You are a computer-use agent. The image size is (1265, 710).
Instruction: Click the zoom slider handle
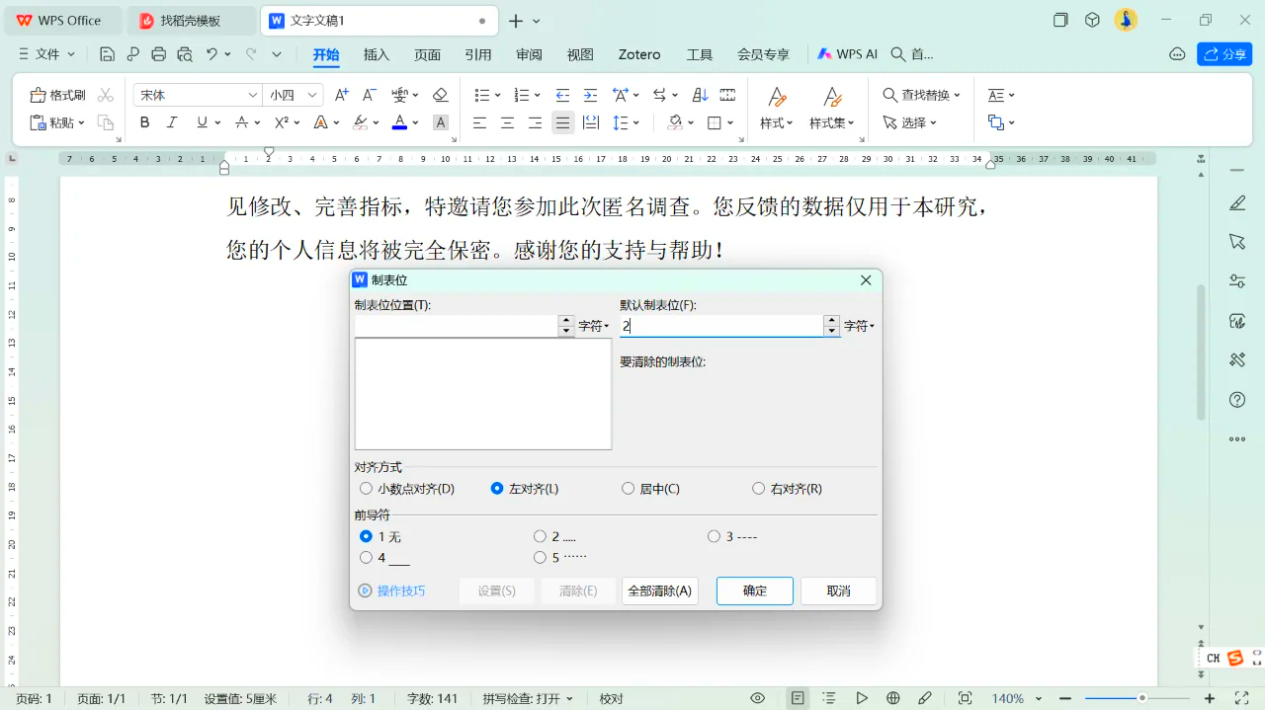pyautogui.click(x=1142, y=698)
